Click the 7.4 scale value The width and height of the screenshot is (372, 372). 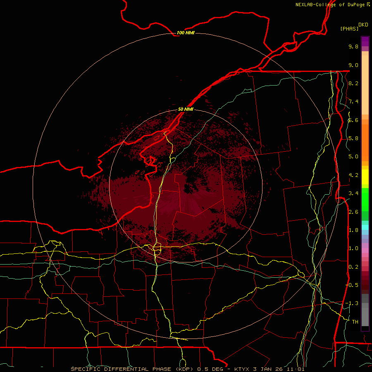point(353,102)
